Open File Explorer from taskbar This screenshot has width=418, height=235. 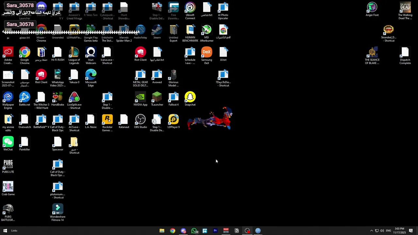[x=162, y=231]
